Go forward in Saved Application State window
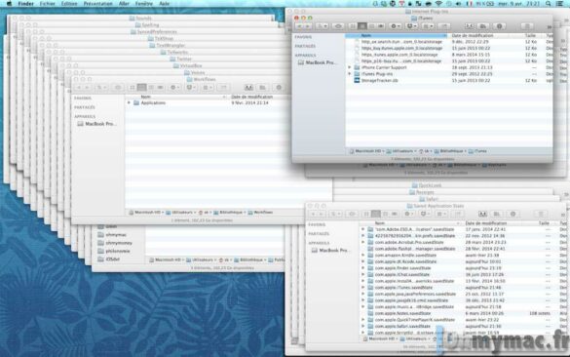The height and width of the screenshot is (357, 570). [322, 214]
